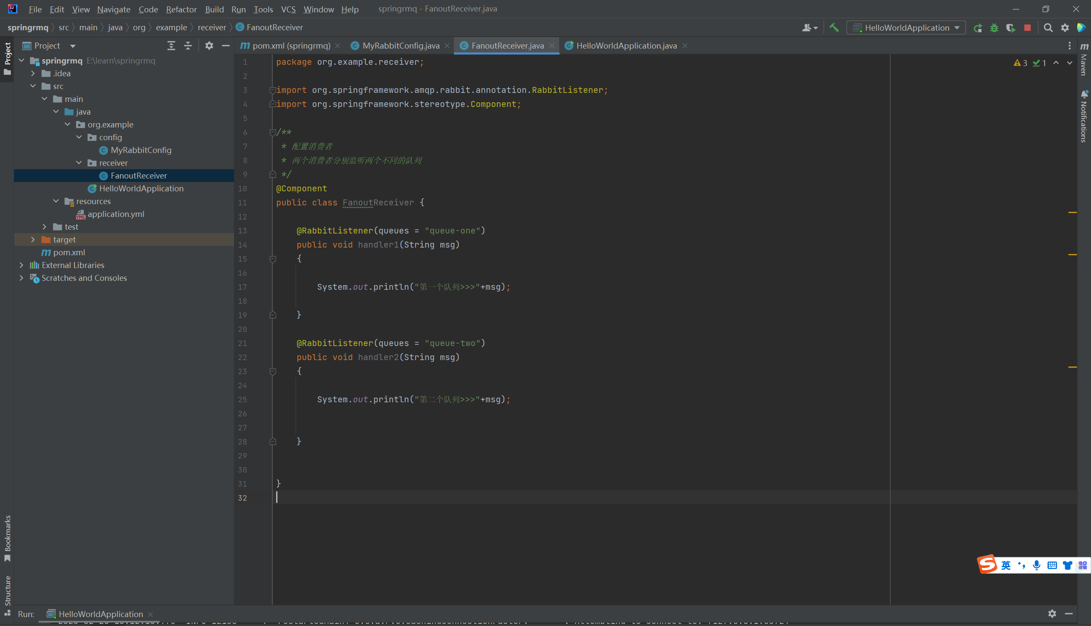The height and width of the screenshot is (626, 1091).
Task: Expand External Libraries node
Action: (21, 265)
